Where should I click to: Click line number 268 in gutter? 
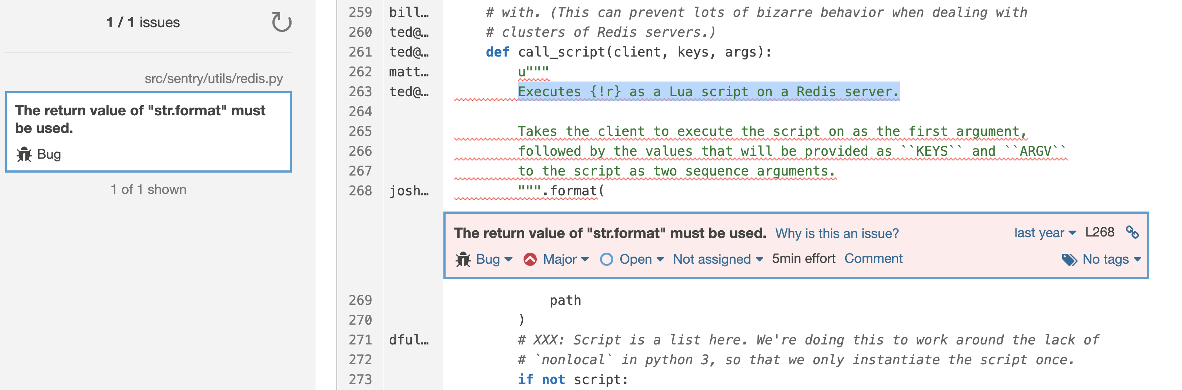point(360,191)
